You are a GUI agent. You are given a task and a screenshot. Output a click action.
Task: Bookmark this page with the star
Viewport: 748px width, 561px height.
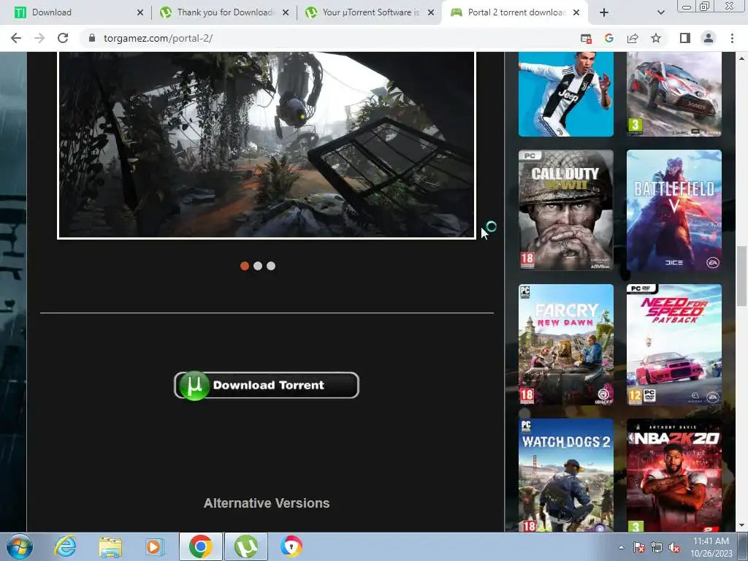[x=656, y=38]
